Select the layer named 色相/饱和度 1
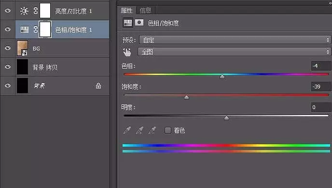The image size is (332, 188). pos(73,30)
